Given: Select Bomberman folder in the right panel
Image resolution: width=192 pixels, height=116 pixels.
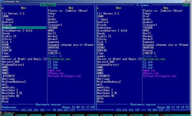Looking at the screenshot, I should click(x=104, y=28).
